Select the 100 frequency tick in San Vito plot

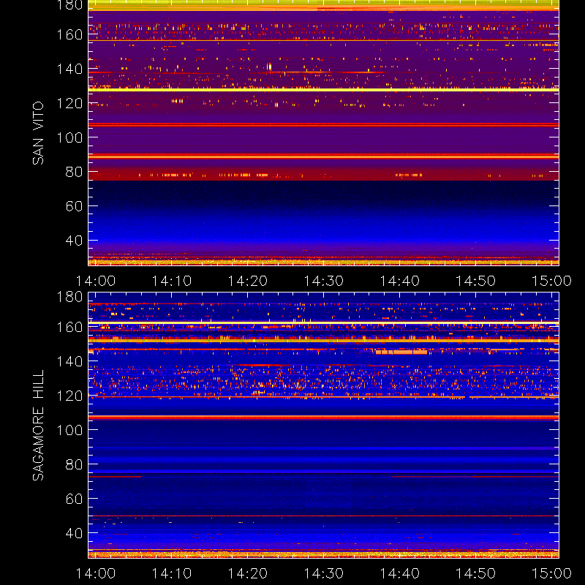pos(69,137)
